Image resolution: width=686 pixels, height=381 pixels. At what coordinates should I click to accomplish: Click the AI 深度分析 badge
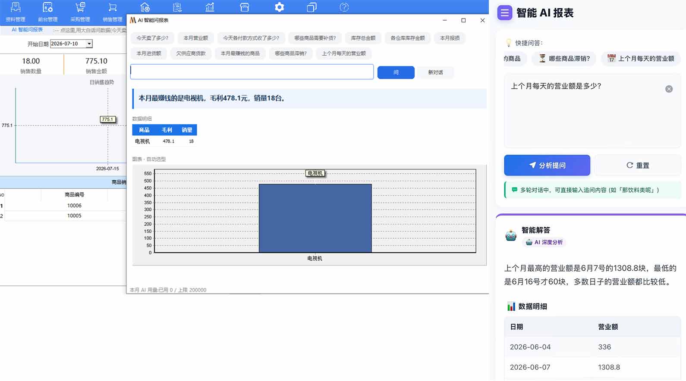coord(544,242)
